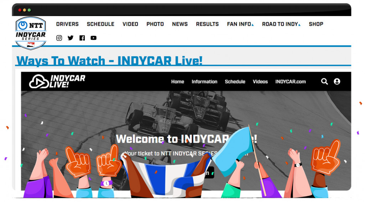Expand the ROAD TO INDY dropdown
The image size is (365, 202).
[x=281, y=24]
